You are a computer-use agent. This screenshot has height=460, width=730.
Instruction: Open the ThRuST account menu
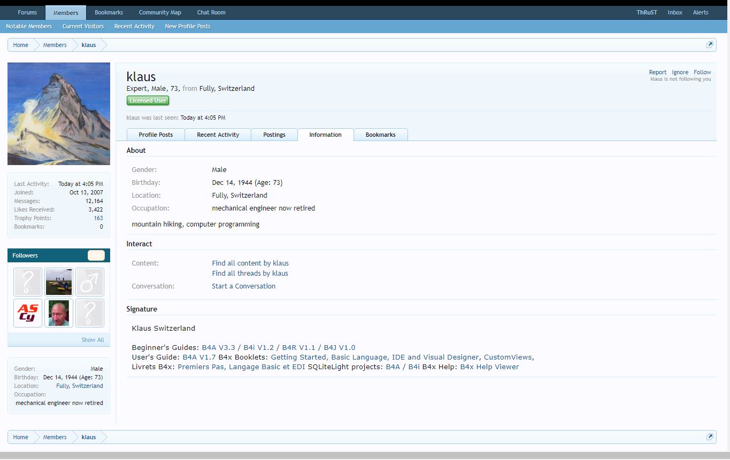646,12
